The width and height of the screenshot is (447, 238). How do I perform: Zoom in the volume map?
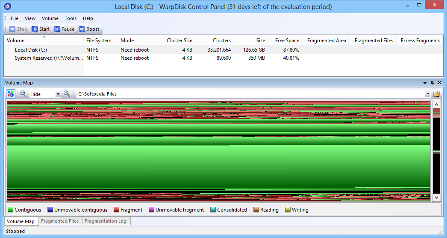[x=67, y=94]
